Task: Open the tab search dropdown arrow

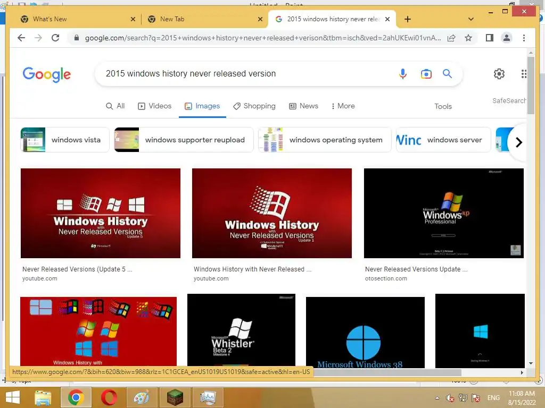Action: (471, 19)
